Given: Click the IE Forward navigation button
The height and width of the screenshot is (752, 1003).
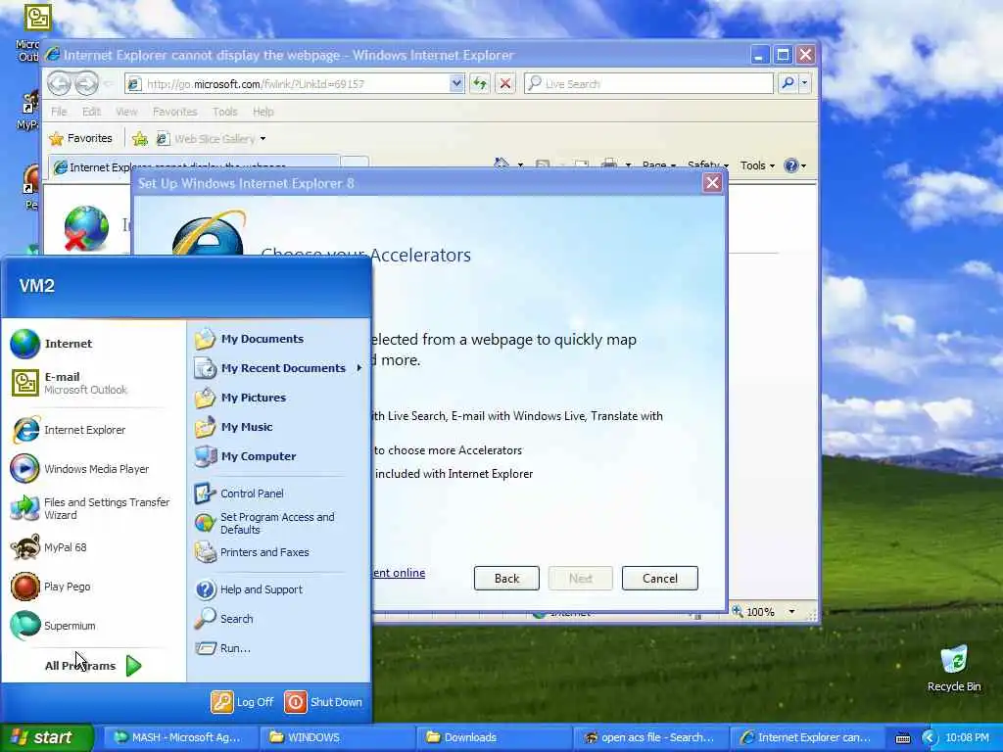Looking at the screenshot, I should click(87, 83).
